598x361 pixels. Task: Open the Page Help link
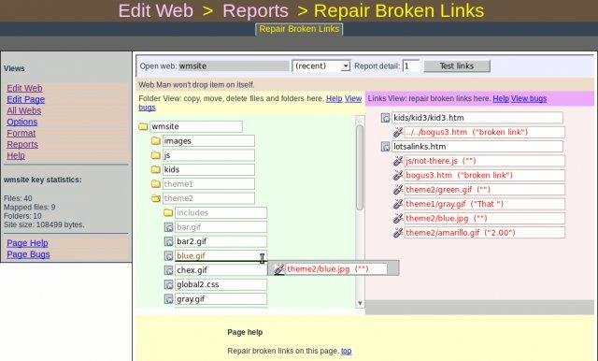27,243
